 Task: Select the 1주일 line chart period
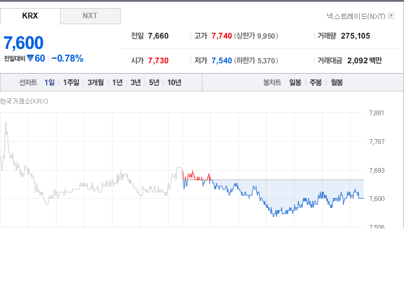click(71, 82)
